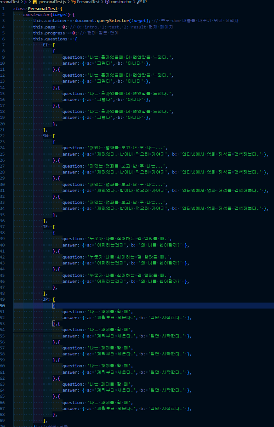The height and width of the screenshot is (427, 274).
Task: Click the class keyword on line 1
Action: pyautogui.click(x=19, y=9)
